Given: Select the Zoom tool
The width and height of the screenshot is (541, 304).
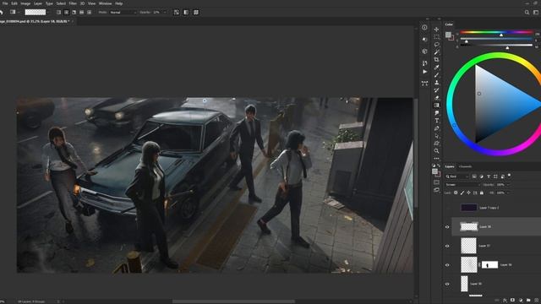Looking at the screenshot, I should pos(436,151).
